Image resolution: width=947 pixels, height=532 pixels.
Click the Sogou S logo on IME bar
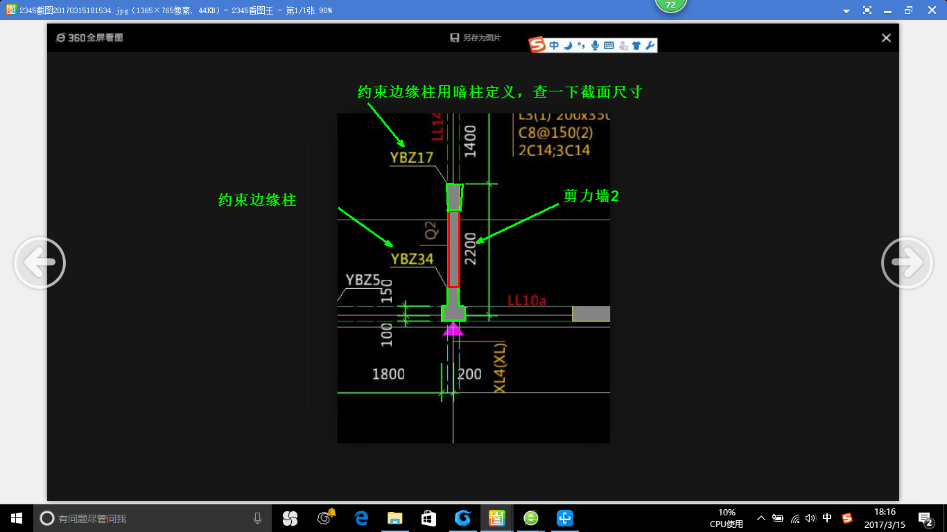(x=538, y=45)
